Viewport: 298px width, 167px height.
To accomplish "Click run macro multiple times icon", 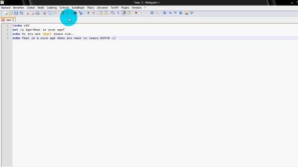I will pos(152,13).
